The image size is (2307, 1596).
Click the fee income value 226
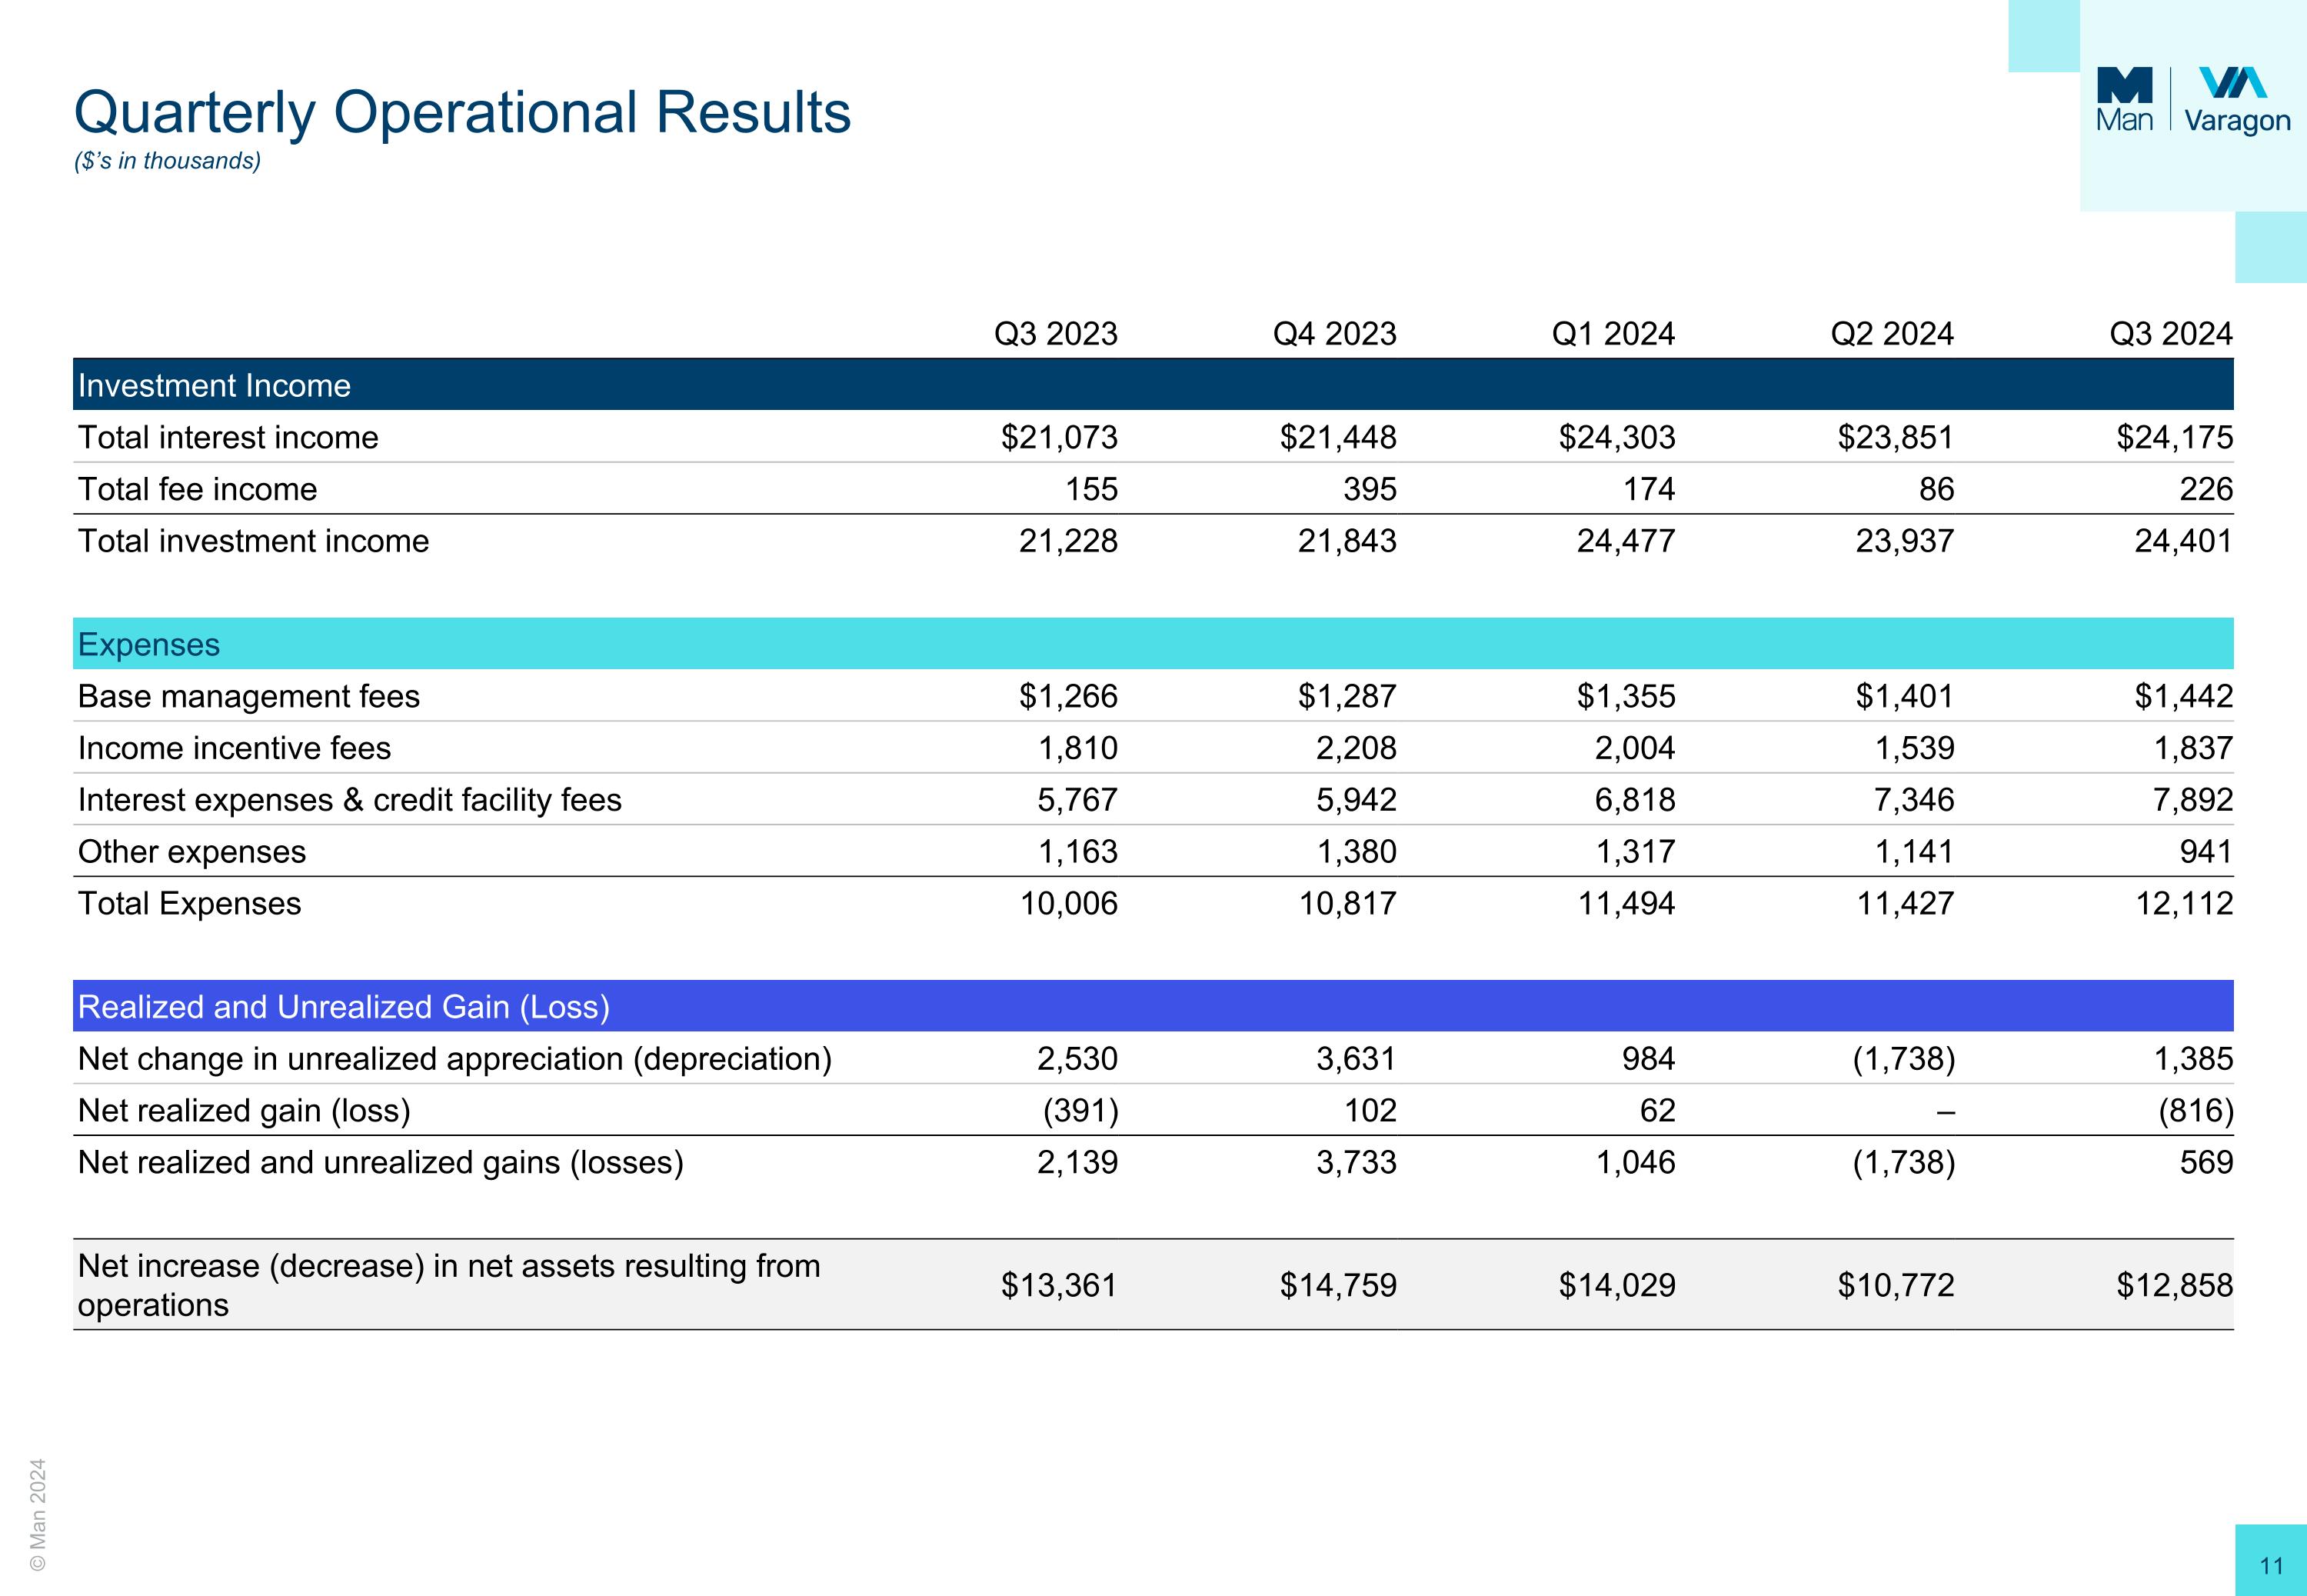click(2206, 489)
